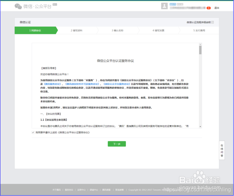Click the 微信·公众平台 title text
This screenshot has height=196, width=234.
37,6
